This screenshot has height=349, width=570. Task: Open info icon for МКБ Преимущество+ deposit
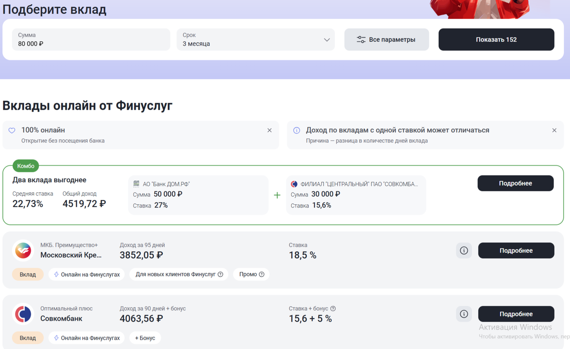(x=464, y=251)
